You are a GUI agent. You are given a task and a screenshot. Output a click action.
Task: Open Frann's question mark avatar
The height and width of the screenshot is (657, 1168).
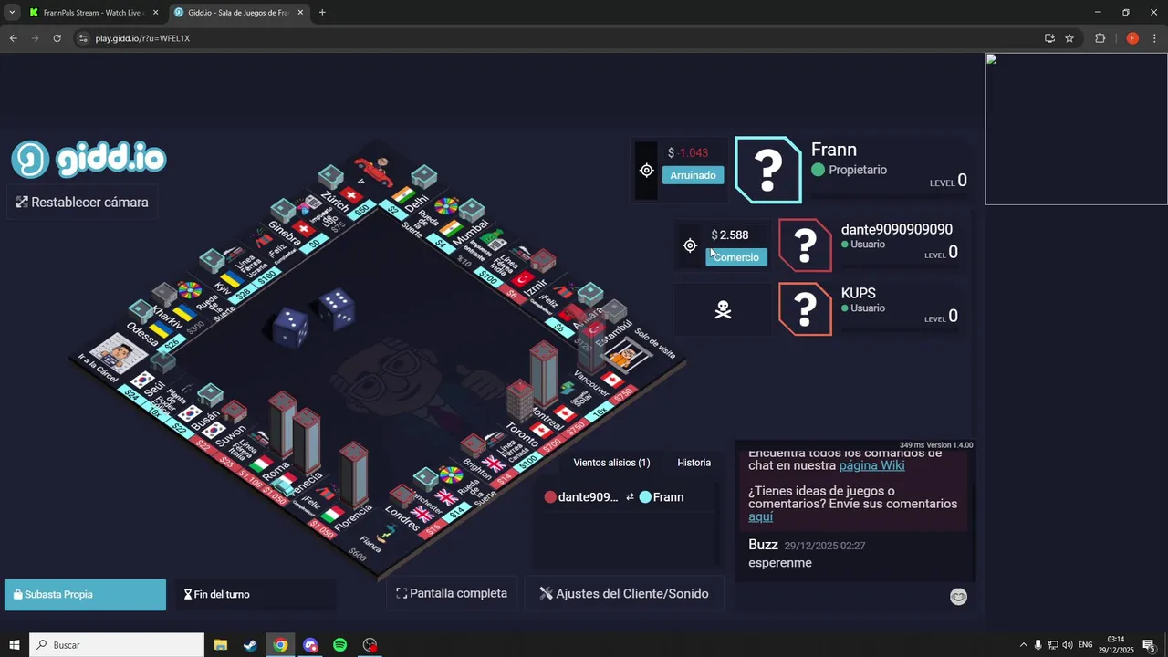click(768, 170)
